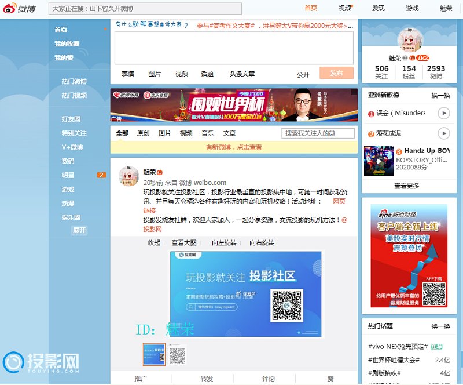Write a 头条文章
This screenshot has height=385, width=463.
point(242,74)
